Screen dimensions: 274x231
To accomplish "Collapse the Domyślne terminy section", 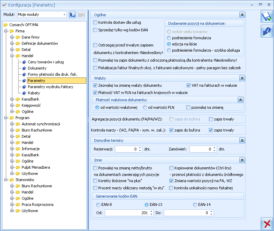I will (x=242, y=140).
